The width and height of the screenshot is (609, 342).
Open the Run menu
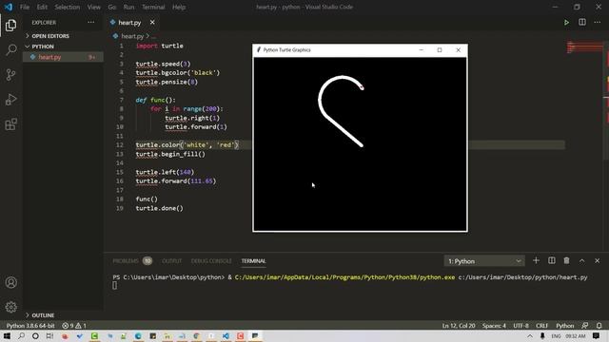point(128,7)
